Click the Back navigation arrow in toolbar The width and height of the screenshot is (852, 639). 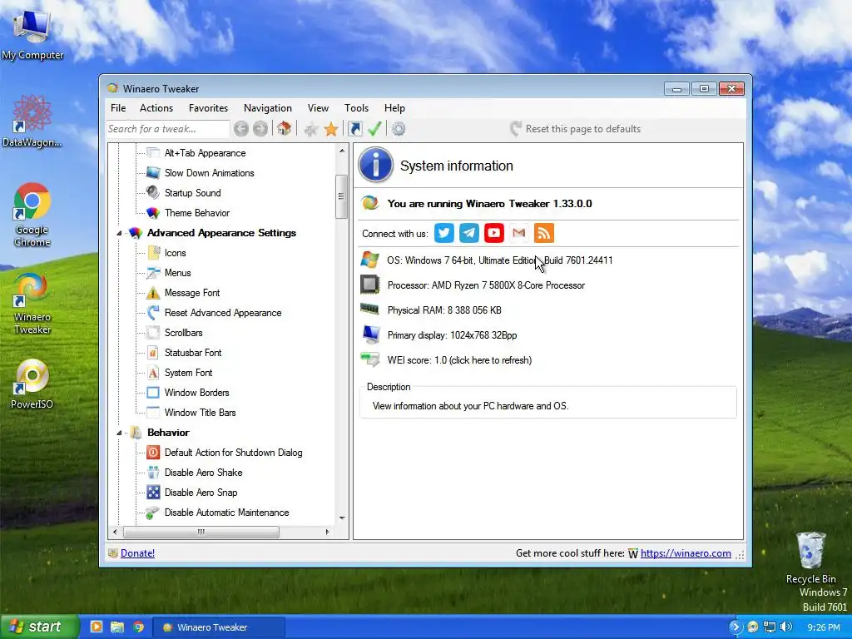[x=241, y=129]
